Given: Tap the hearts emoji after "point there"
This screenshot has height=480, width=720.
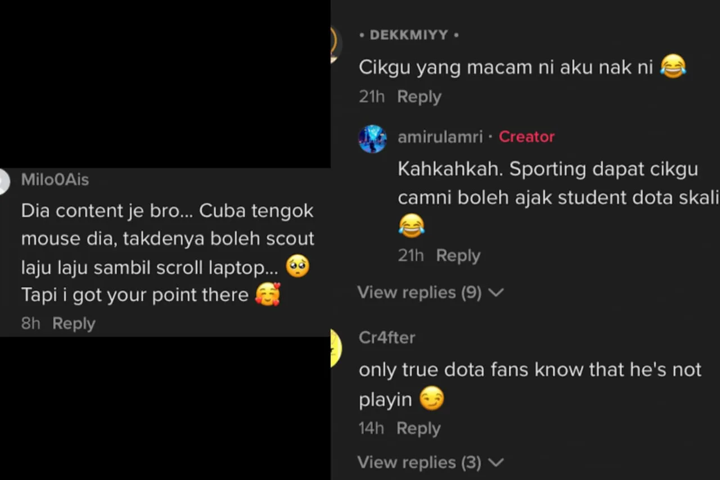Looking at the screenshot, I should [x=268, y=294].
